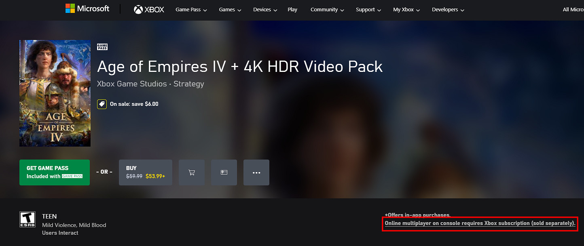Expand the Community menu
Screen dimensions: 584x246
tap(327, 10)
